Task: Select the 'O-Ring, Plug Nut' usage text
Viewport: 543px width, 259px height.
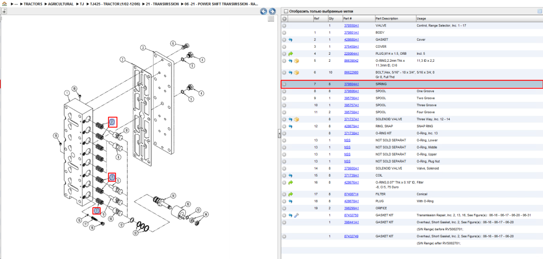Action: [x=428, y=161]
